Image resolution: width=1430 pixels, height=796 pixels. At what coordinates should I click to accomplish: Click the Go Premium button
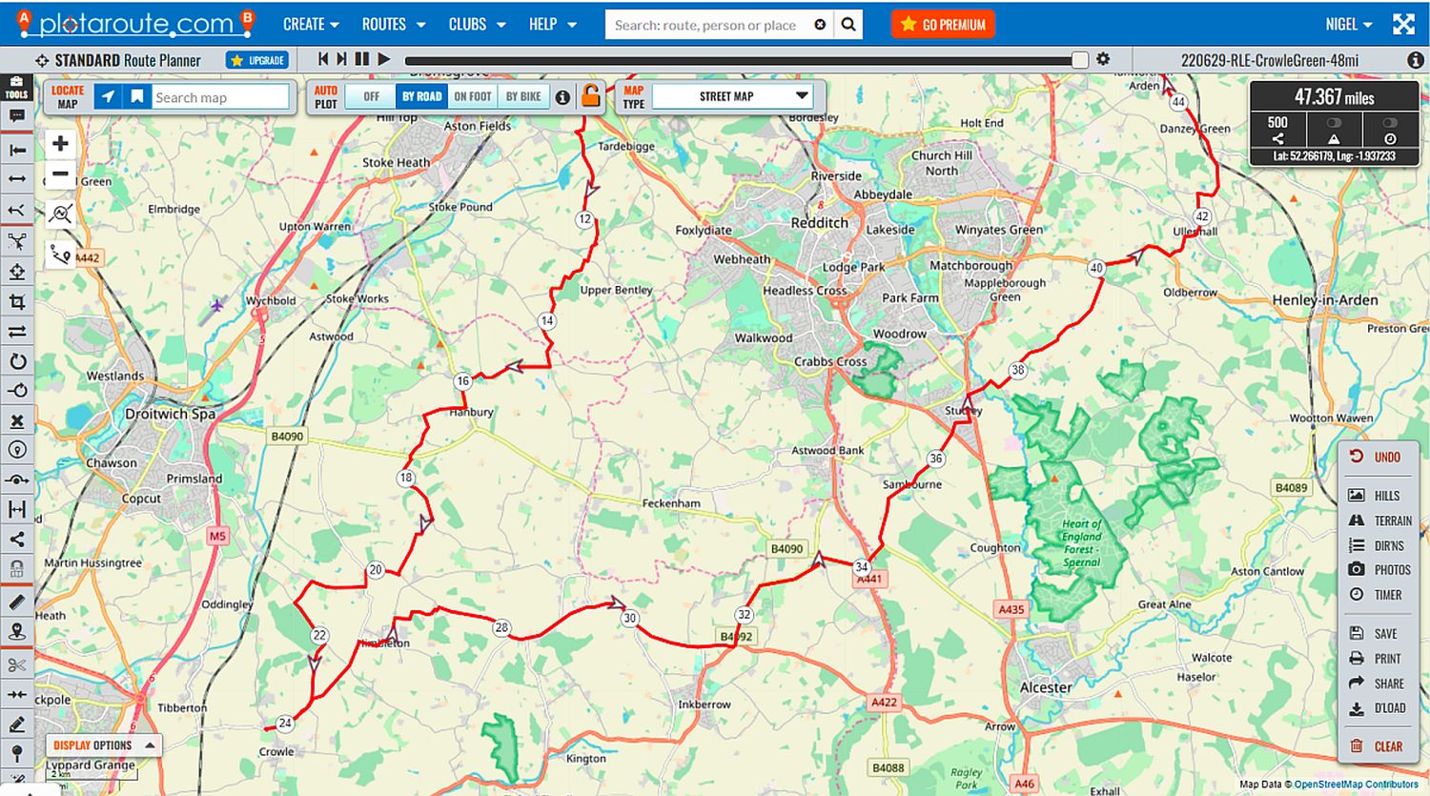click(x=943, y=25)
